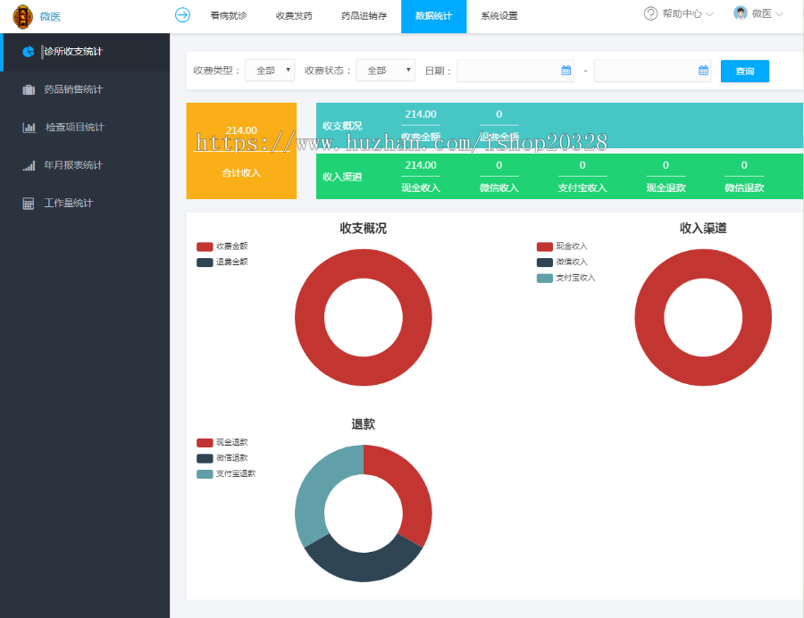Open the 收费类型 dropdown
Image resolution: width=804 pixels, height=618 pixels.
(270, 70)
